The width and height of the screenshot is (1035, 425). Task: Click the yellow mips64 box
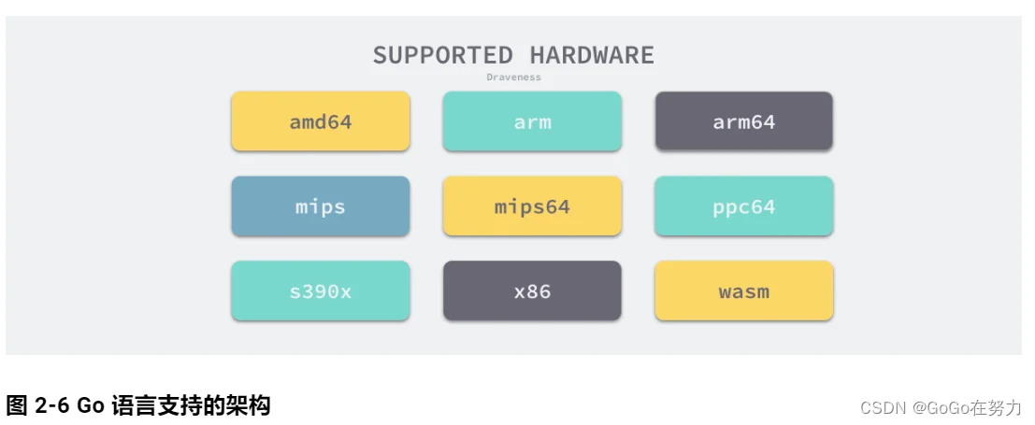pyautogui.click(x=532, y=205)
